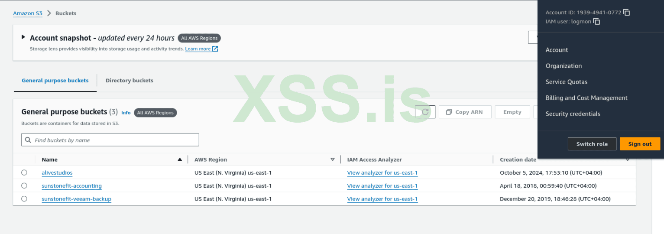Open Service Quotas menu entry

click(567, 82)
